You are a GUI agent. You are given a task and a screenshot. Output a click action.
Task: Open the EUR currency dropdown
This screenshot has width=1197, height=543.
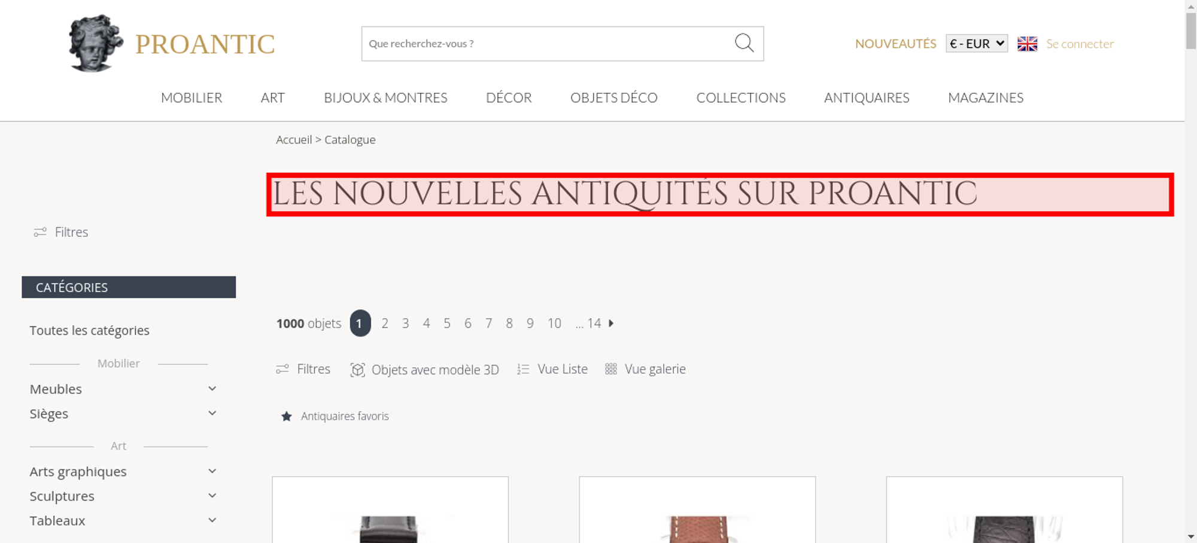tap(977, 44)
